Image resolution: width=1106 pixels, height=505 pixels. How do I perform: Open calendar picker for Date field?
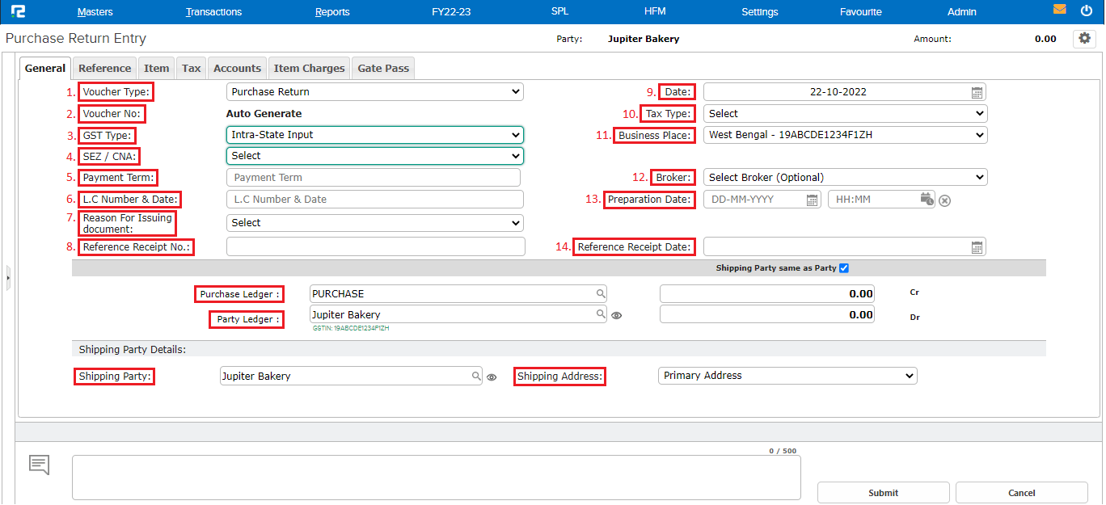click(x=977, y=92)
